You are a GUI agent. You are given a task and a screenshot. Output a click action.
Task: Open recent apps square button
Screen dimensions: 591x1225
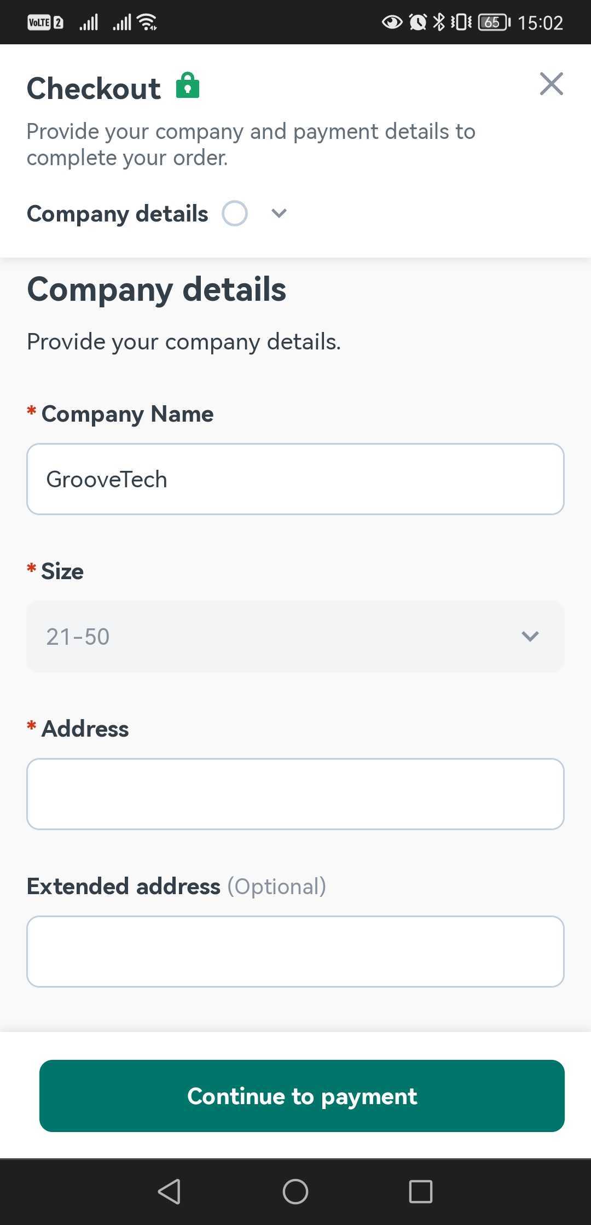[421, 1191]
